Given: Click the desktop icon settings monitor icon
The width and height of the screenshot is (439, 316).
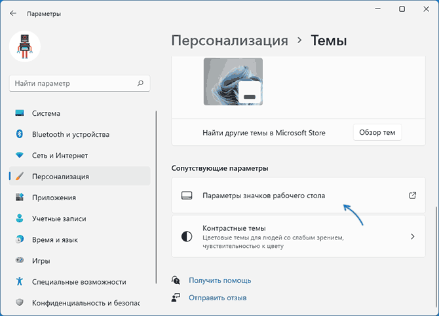Looking at the screenshot, I should pos(187,196).
